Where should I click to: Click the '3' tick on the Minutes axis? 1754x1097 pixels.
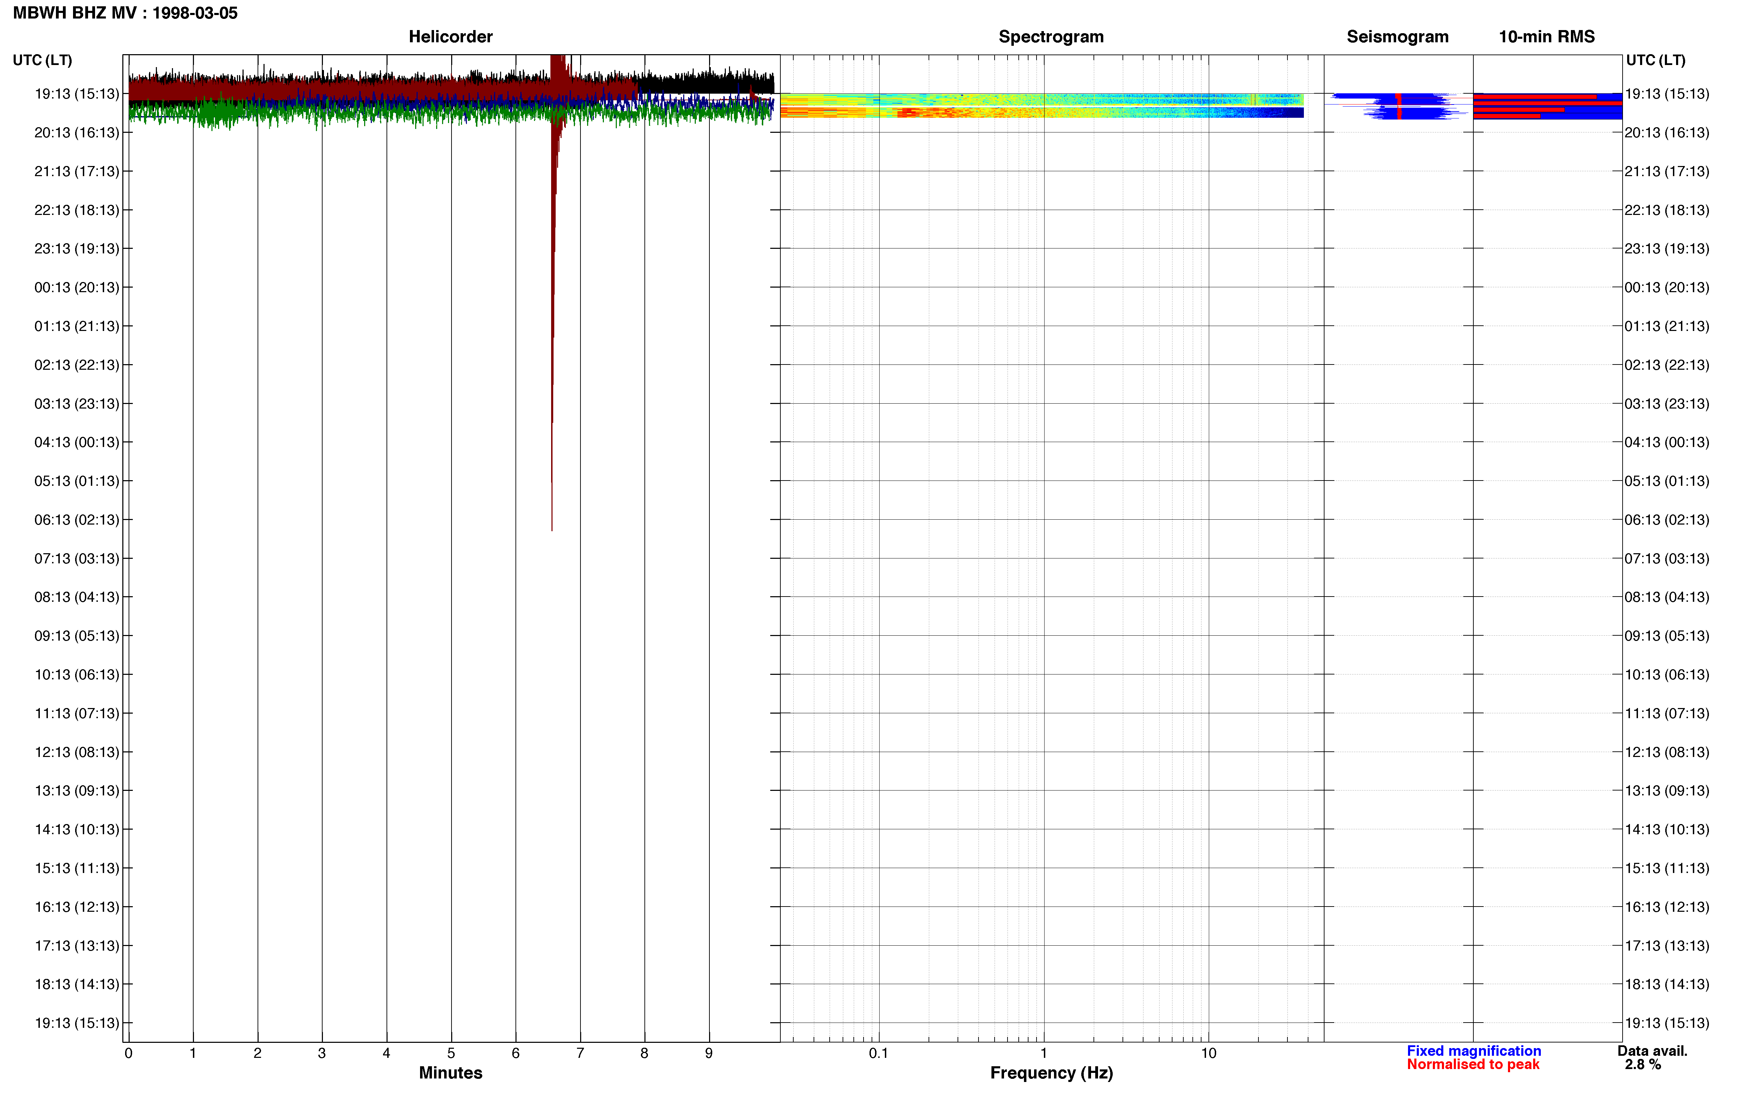322,1053
